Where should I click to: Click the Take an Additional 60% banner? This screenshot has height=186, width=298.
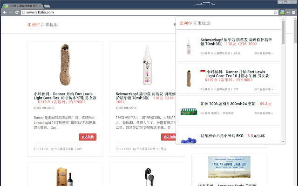click(229, 167)
